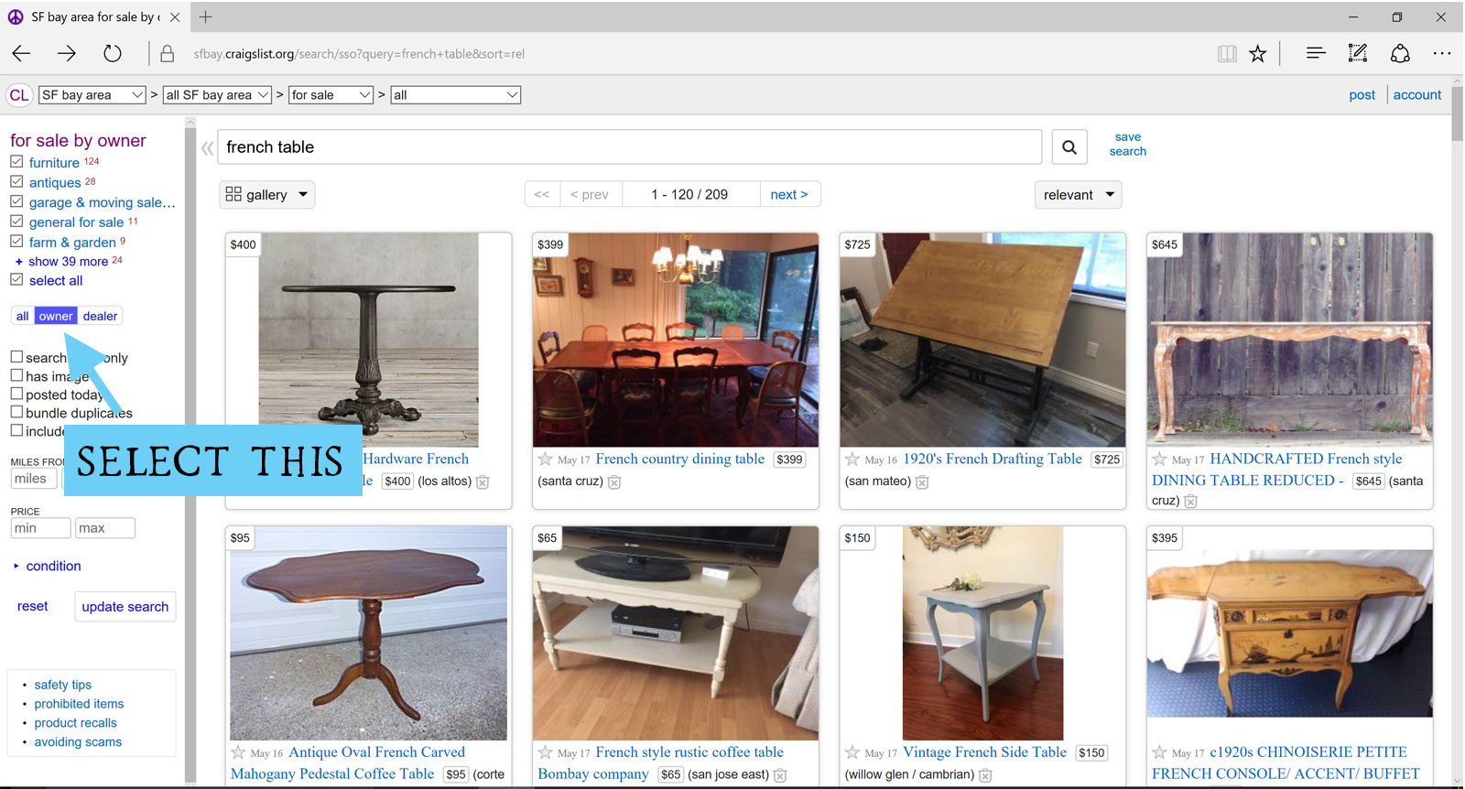
Task: Click the magnifying glass search button
Action: [x=1069, y=147]
